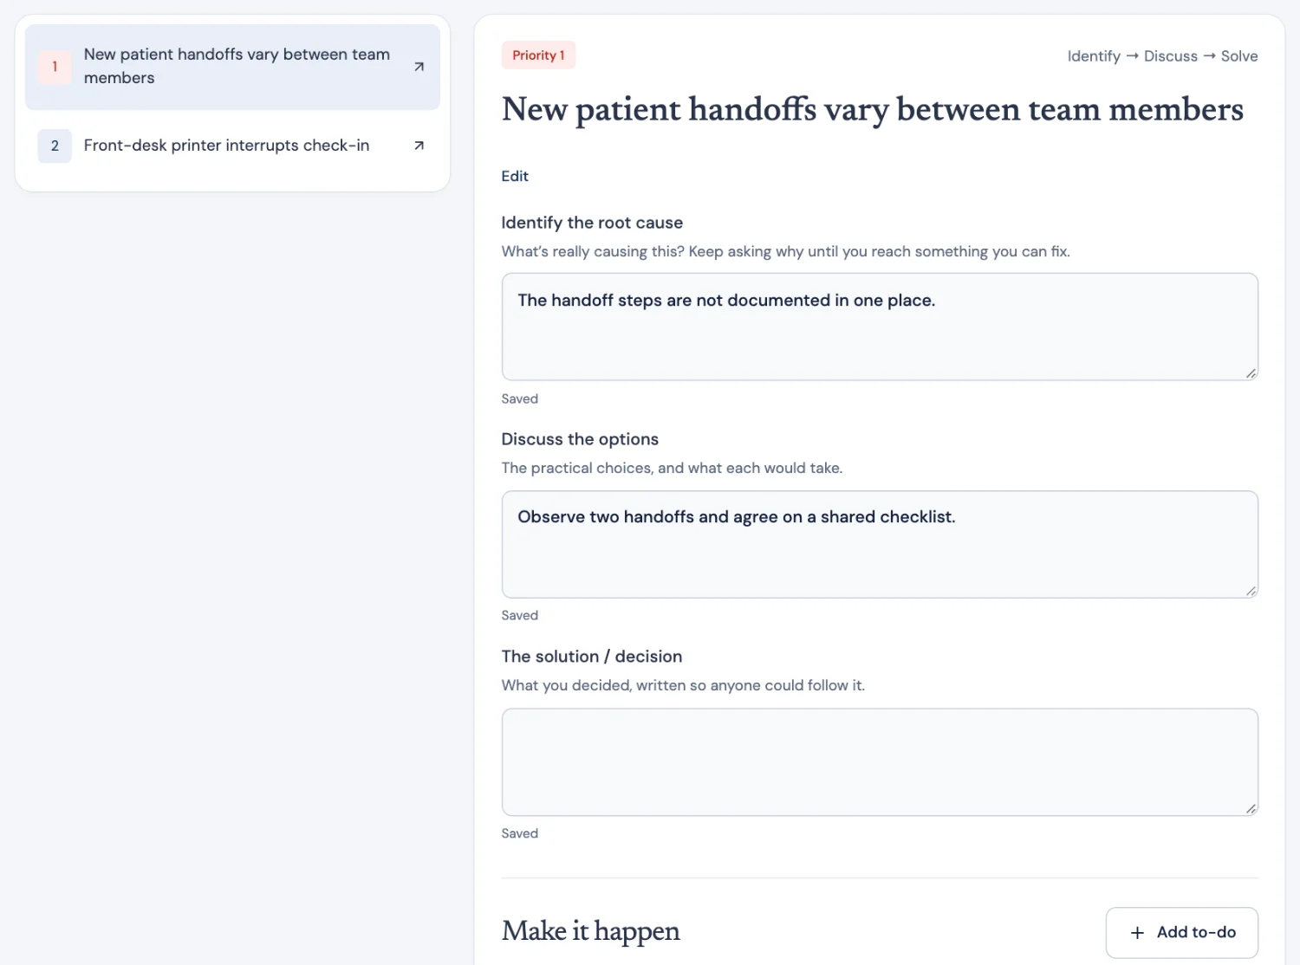Viewport: 1300px width, 965px height.
Task: Grab resize handle of root cause textbox
Action: (x=1251, y=373)
